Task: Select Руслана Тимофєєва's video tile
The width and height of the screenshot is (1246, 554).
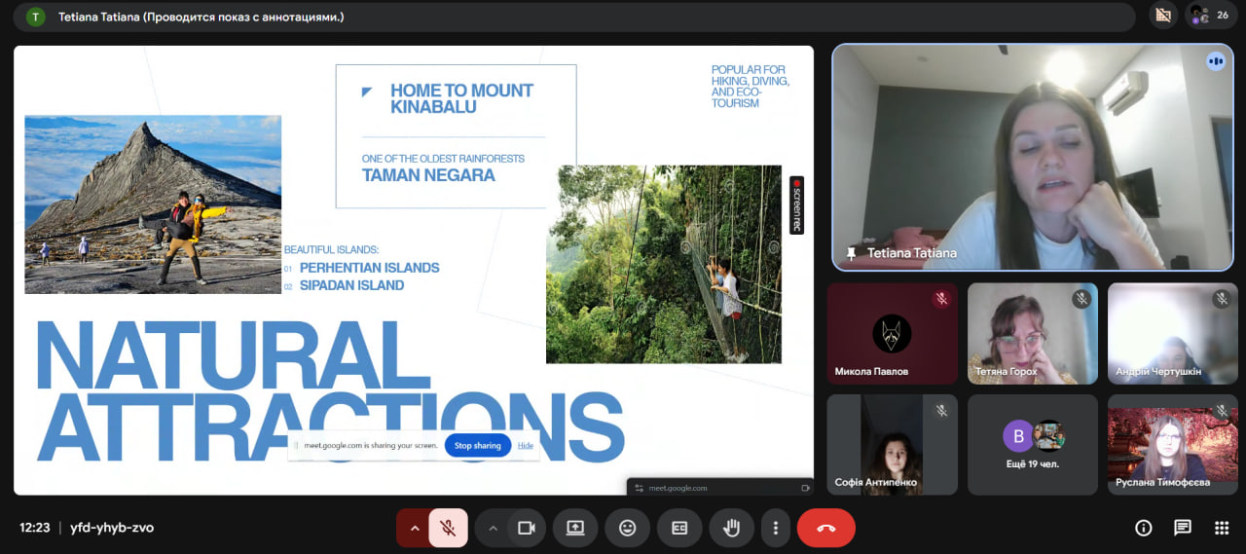Action: point(1172,444)
